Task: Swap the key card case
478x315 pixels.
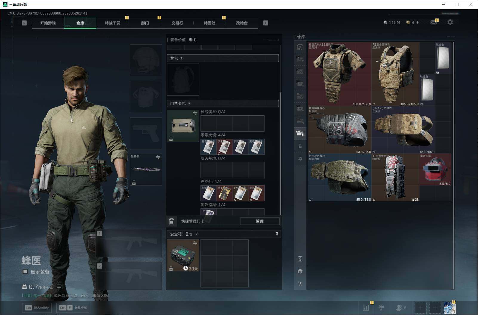Action: point(195,113)
